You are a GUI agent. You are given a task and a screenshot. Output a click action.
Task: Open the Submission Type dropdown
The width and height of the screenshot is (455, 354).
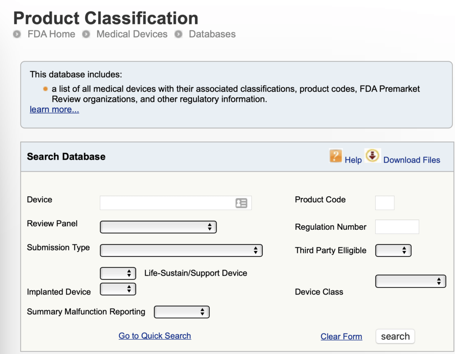(181, 250)
